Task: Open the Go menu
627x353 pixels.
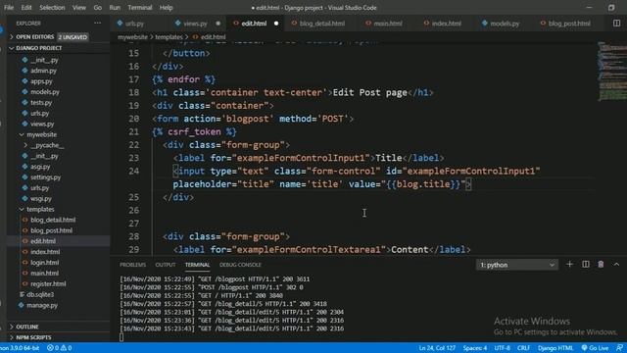Action: point(98,7)
